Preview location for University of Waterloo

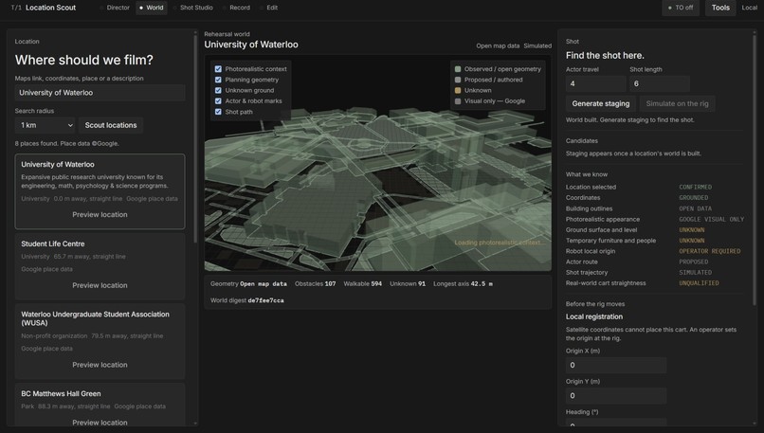point(100,215)
